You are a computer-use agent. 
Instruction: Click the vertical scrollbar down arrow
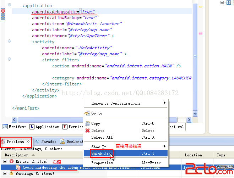[195, 114]
